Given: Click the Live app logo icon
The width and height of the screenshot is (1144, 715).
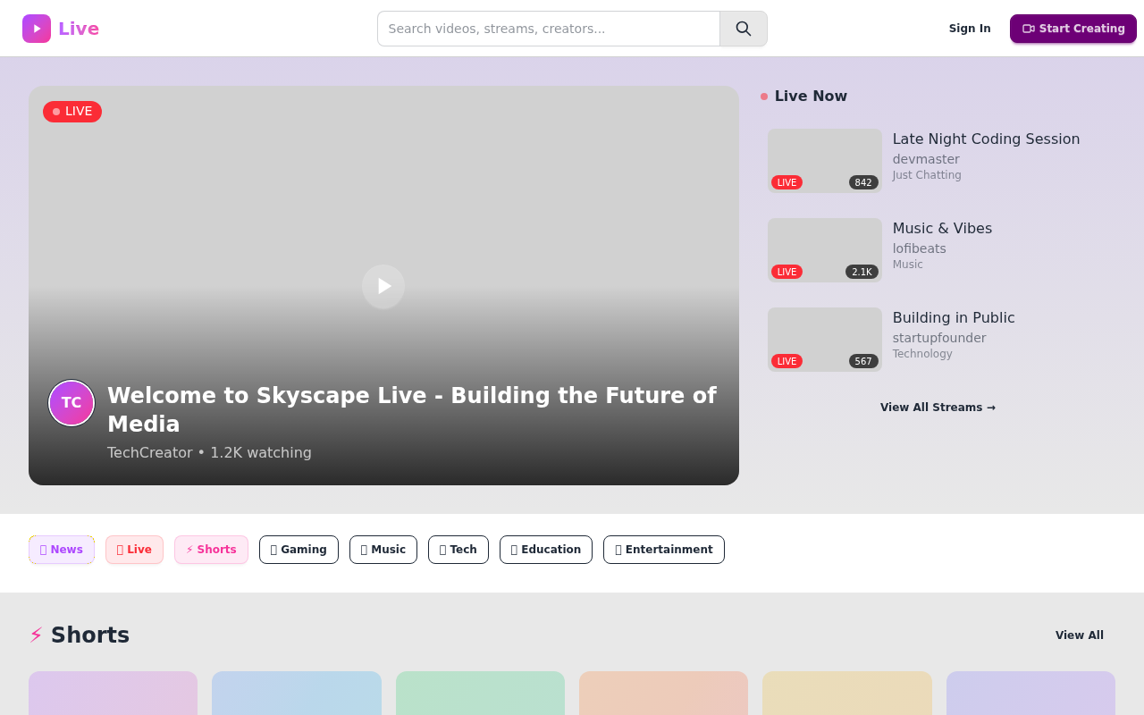Looking at the screenshot, I should [36, 28].
